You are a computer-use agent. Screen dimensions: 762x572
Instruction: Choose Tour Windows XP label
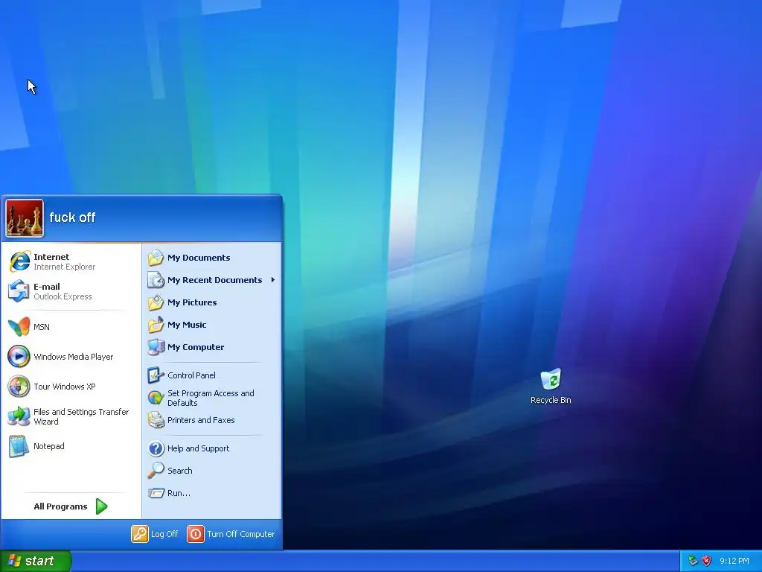tap(65, 387)
